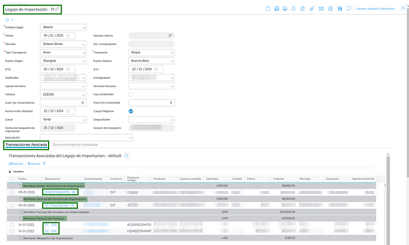Screen dimensions: 409x245
Task: Switch to Documentacion Asociada tab
Action: pyautogui.click(x=74, y=144)
